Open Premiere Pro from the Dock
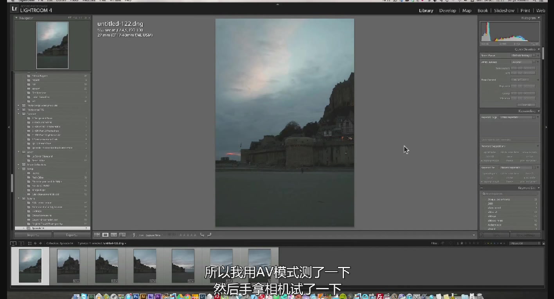Image resolution: width=554 pixels, height=299 pixels. [158, 296]
